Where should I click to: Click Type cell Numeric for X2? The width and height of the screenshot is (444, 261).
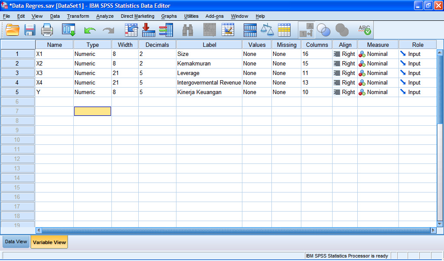click(x=92, y=63)
